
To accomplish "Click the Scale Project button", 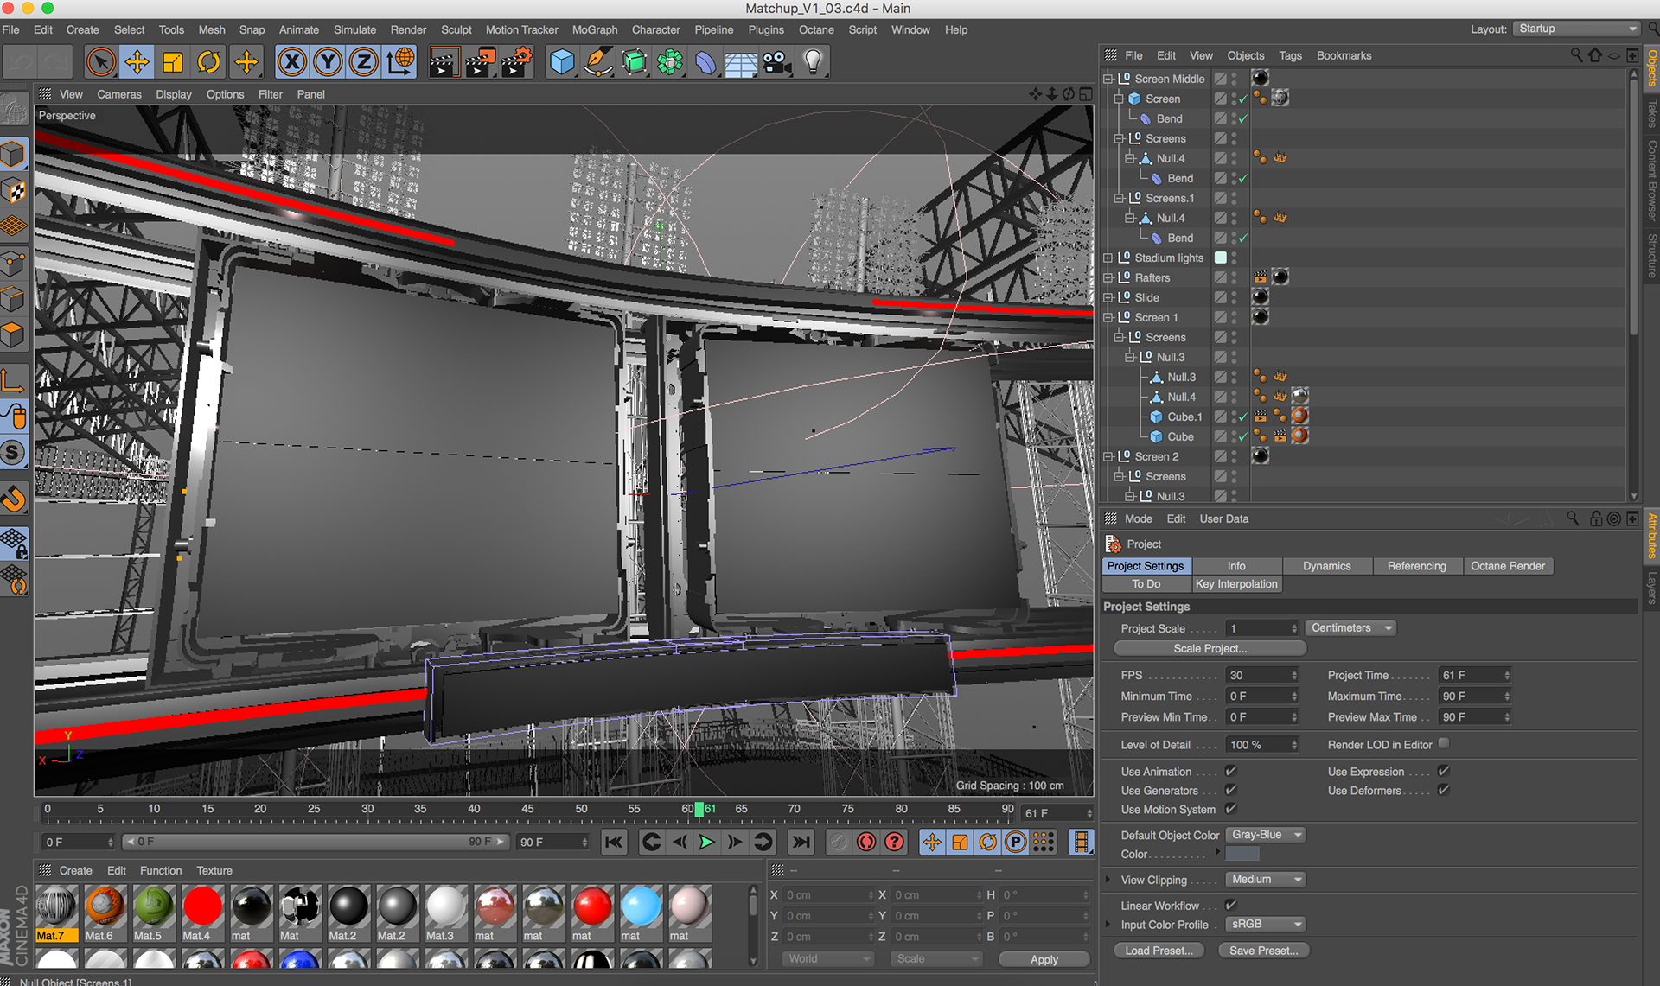I will click(x=1209, y=648).
